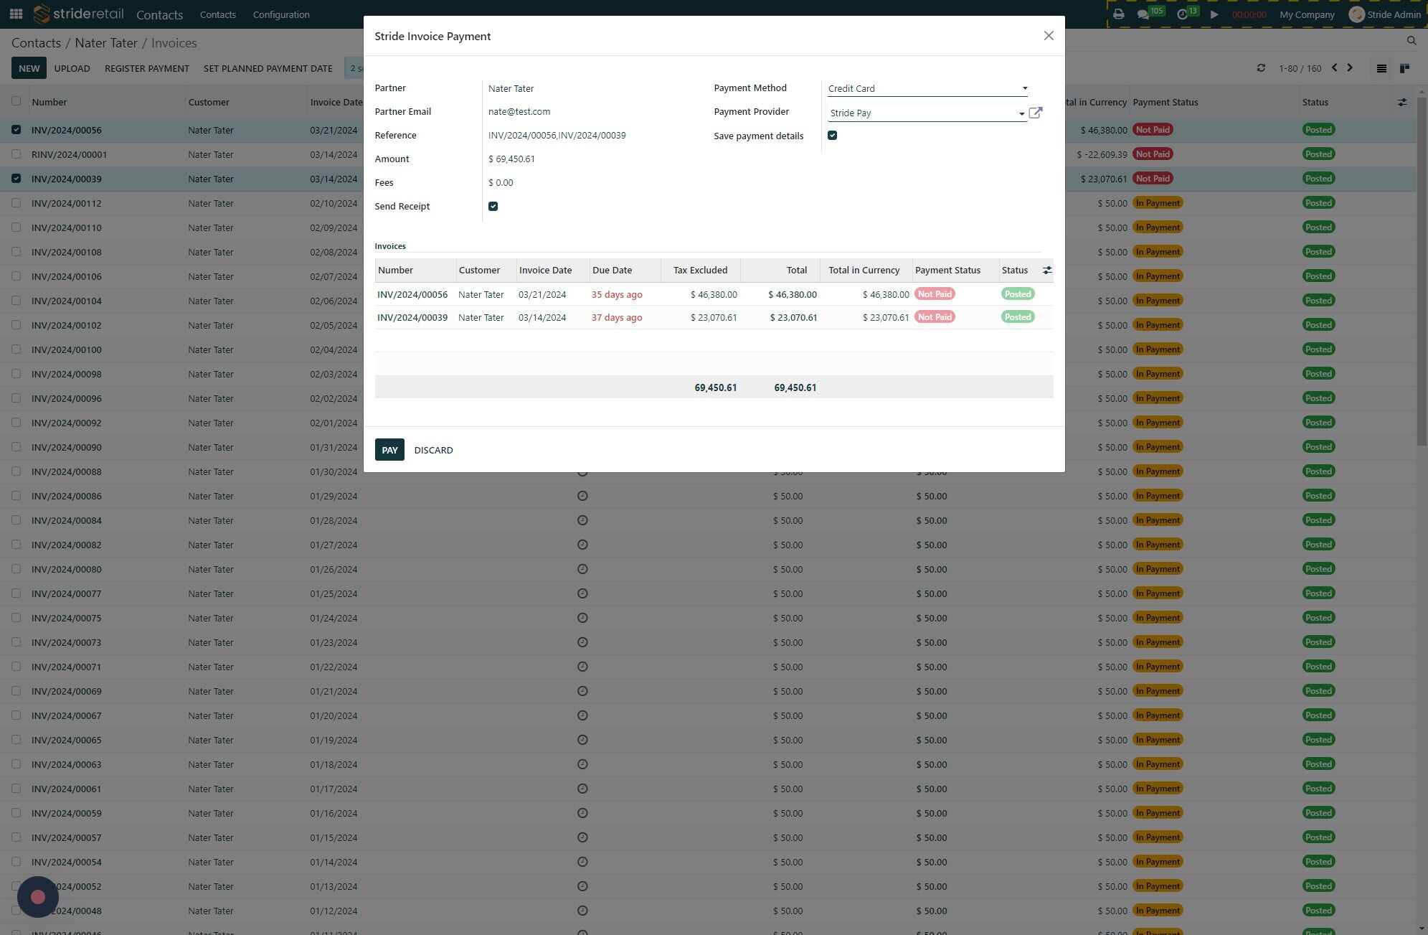Open the Contacts menu item
1428x935 pixels.
click(217, 14)
